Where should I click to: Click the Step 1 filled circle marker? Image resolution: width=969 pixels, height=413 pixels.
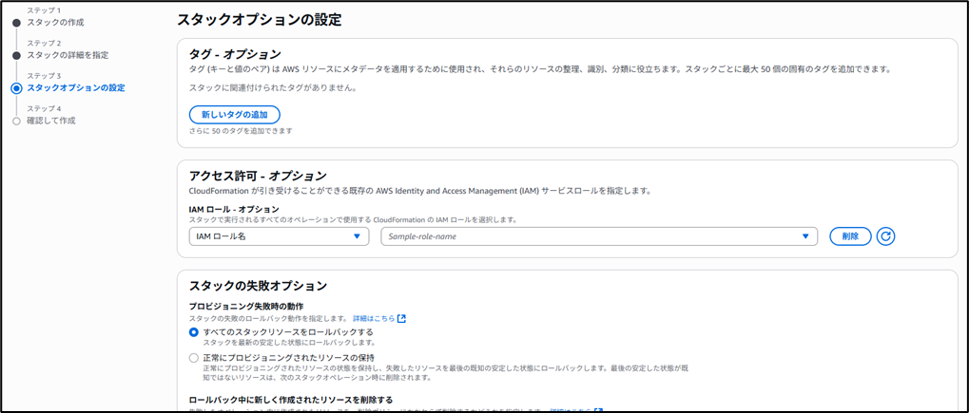16,22
